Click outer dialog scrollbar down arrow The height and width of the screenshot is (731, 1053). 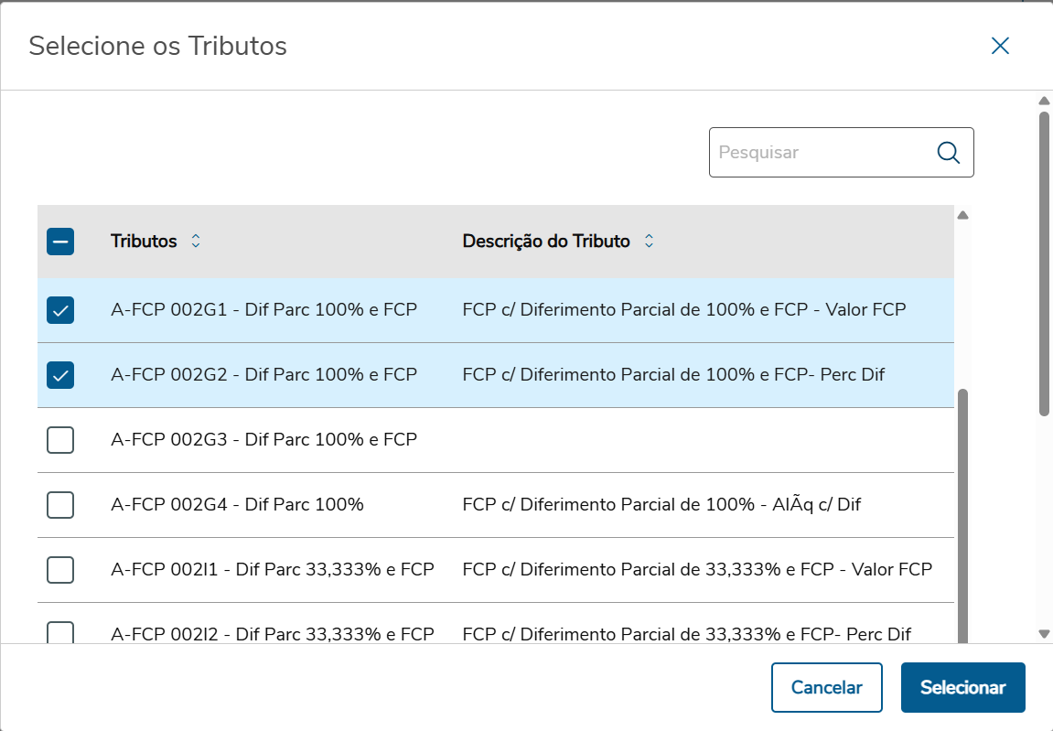[1044, 633]
